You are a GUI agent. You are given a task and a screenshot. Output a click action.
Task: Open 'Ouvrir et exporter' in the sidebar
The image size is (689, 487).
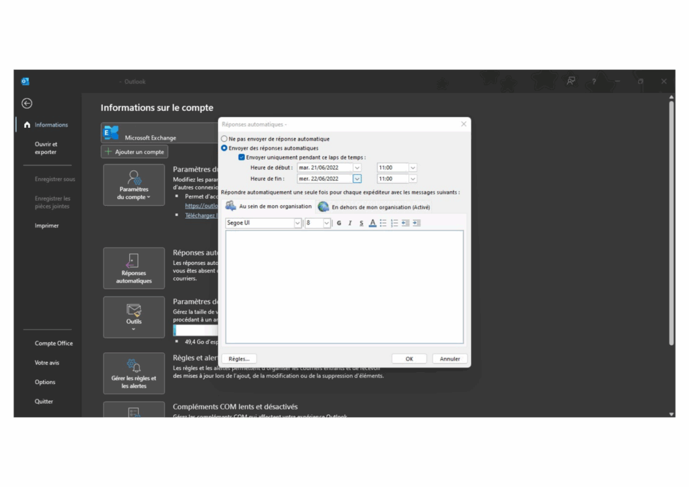click(x=46, y=148)
